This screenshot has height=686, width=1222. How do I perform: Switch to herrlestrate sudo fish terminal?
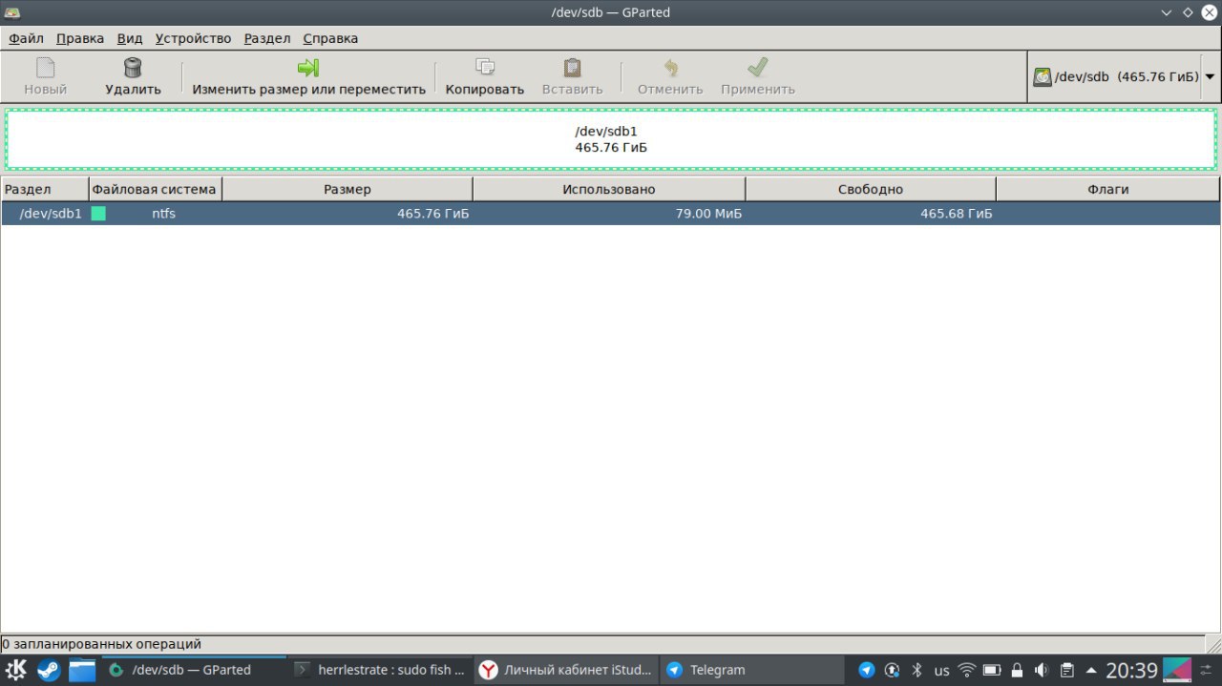point(380,670)
